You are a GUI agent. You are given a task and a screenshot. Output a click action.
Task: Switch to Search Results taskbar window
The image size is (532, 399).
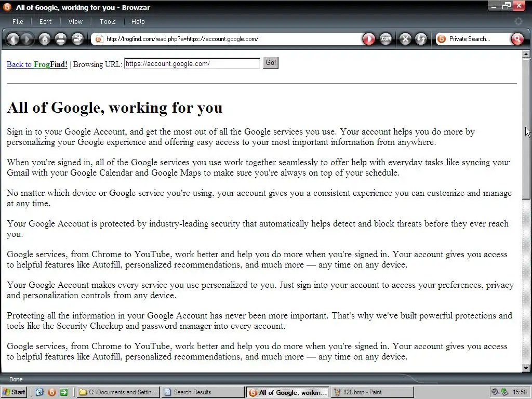pyautogui.click(x=202, y=392)
